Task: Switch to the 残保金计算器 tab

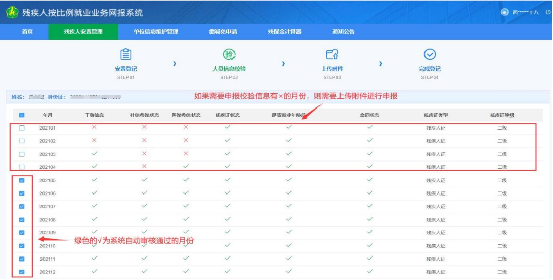Action: 284,32
